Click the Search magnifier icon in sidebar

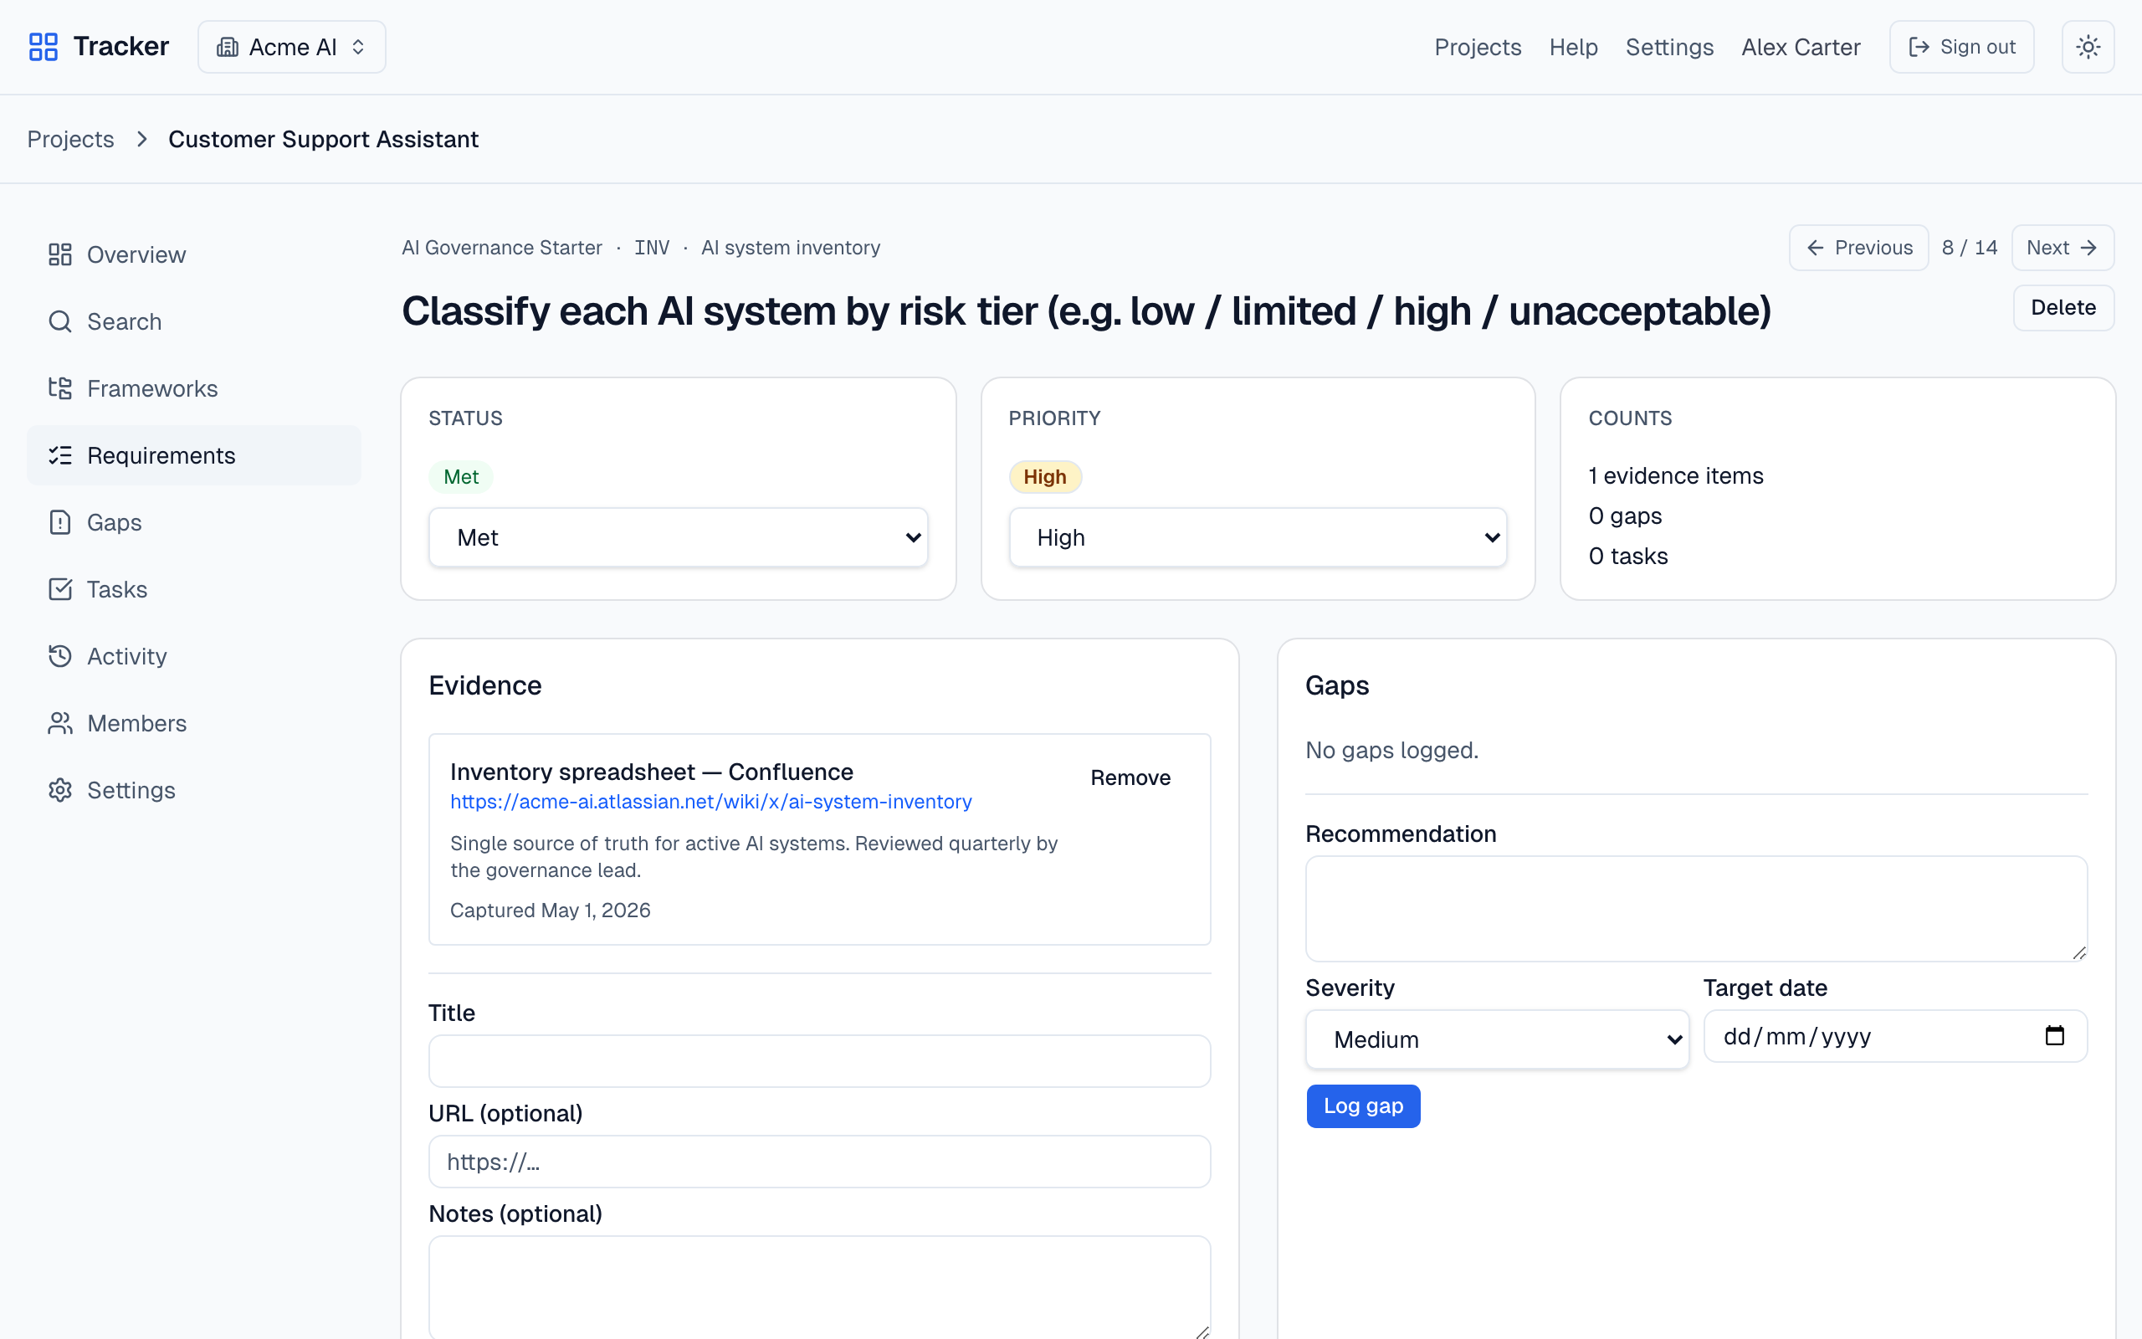tap(60, 321)
